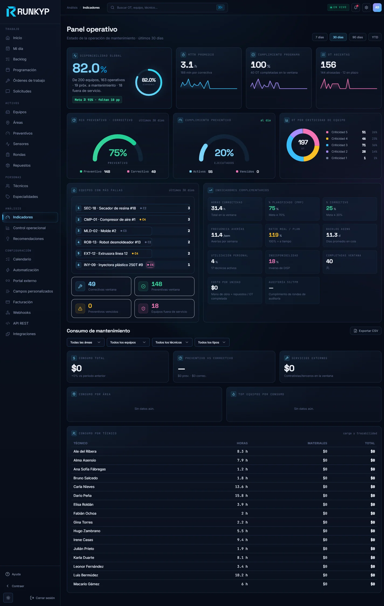The width and height of the screenshot is (384, 606).
Task: Click the Servicios Externos wrench icon
Action: [287, 358]
